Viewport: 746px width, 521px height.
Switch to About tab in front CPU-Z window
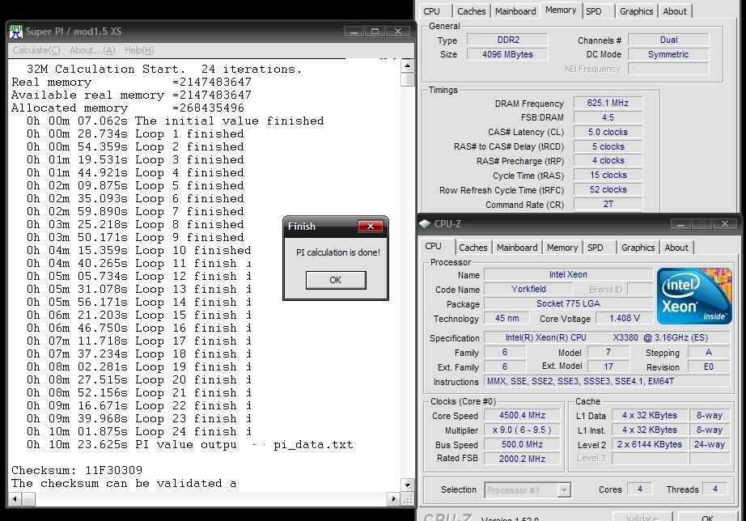(676, 248)
